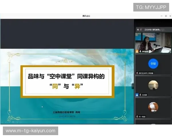Click muted microphone icon of 李骏
The height and width of the screenshot is (138, 172).
click(137, 73)
